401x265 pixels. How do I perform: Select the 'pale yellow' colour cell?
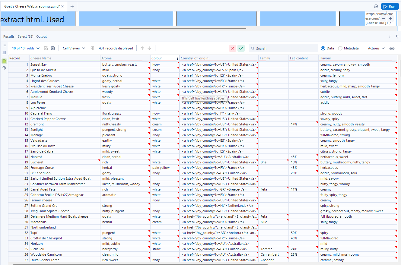tap(165, 168)
